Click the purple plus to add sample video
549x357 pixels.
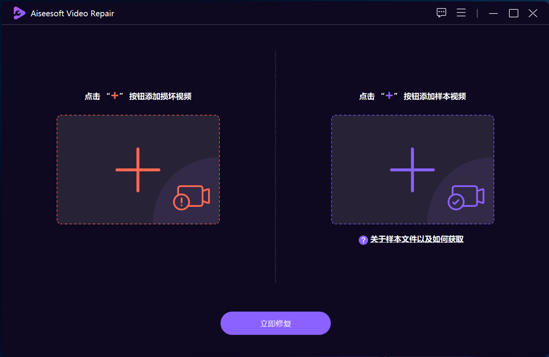click(412, 170)
